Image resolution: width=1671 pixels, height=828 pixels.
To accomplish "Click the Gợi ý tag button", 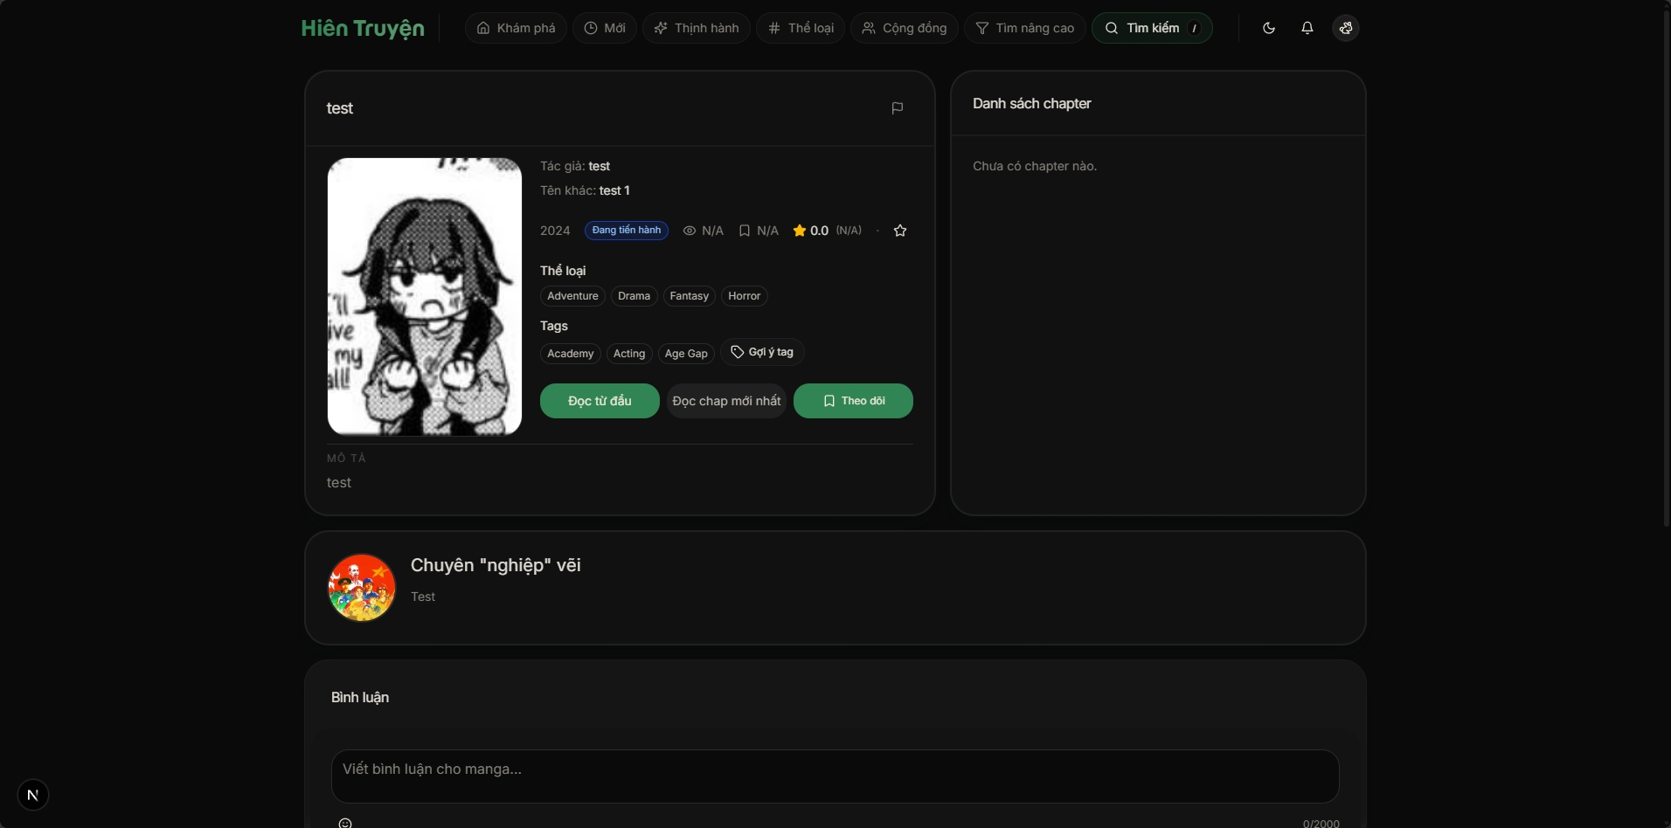I will pos(762,352).
